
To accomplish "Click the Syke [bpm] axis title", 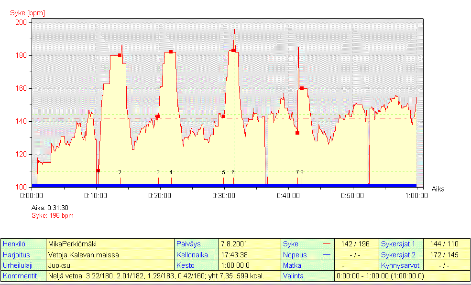I will 27,13.
